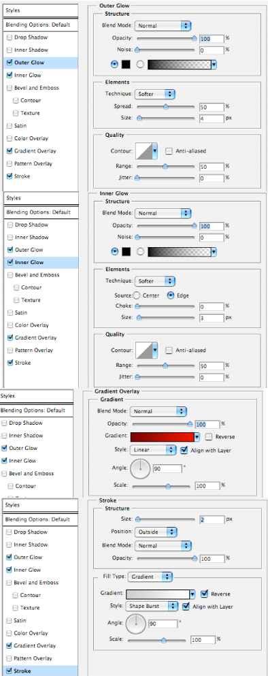
Task: Select the highlighted Stroke style row
Action: point(40,671)
